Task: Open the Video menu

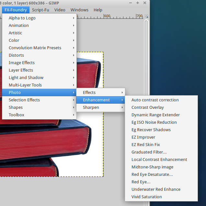Action: 60,10
